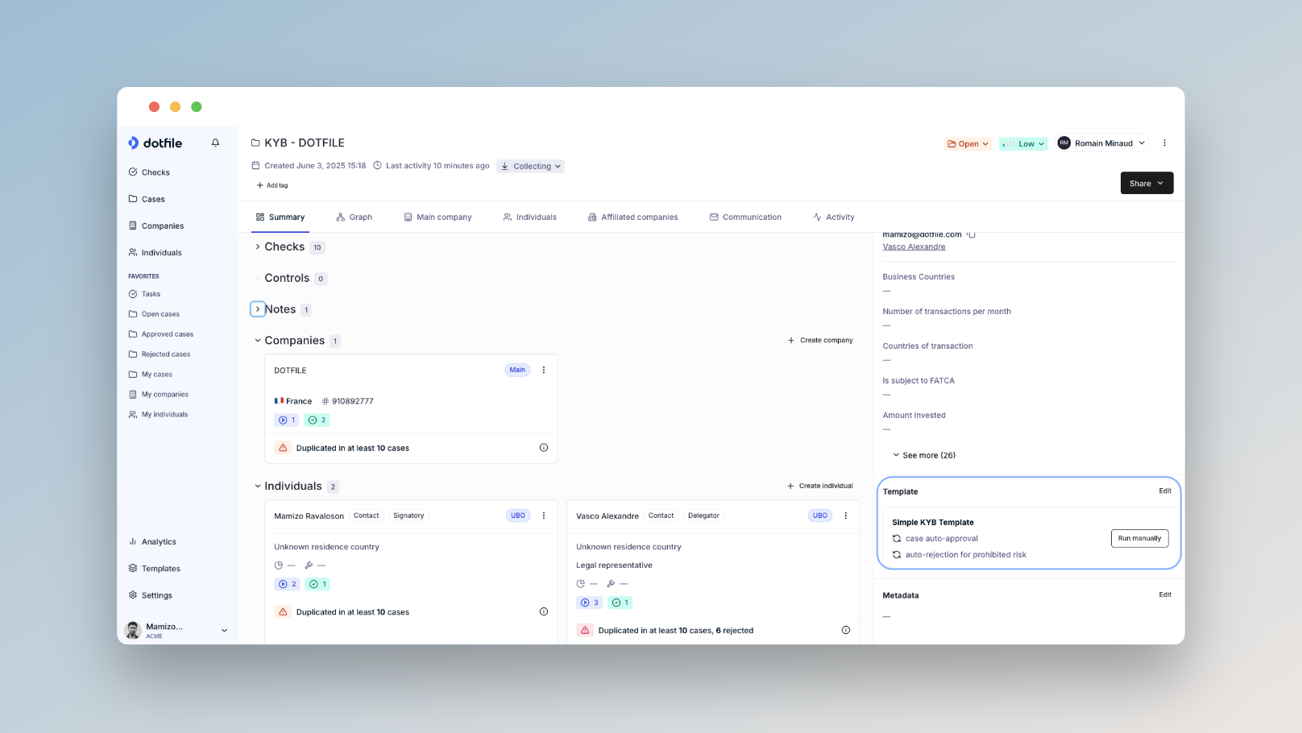The width and height of the screenshot is (1302, 733).
Task: Click the case auto-approval sync icon
Action: [897, 538]
